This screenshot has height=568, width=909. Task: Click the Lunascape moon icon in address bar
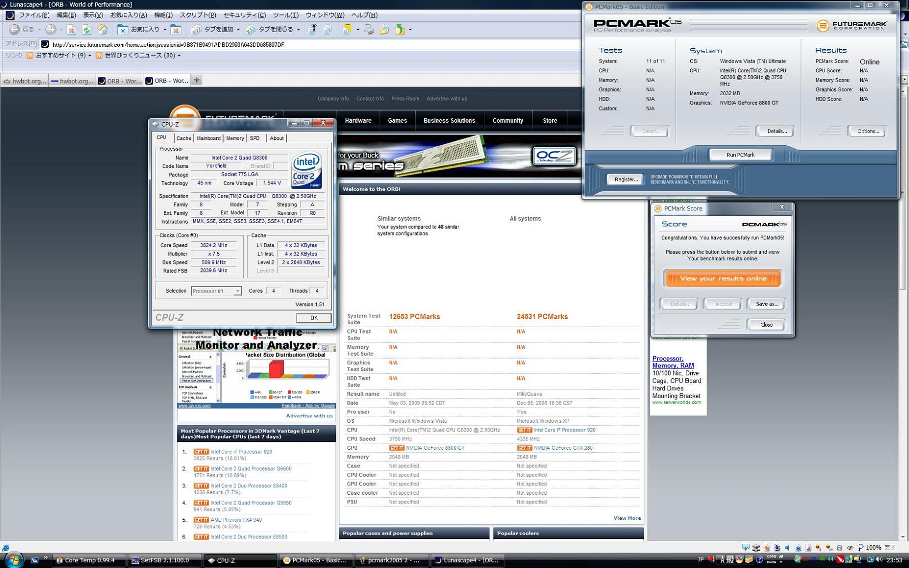(x=45, y=44)
